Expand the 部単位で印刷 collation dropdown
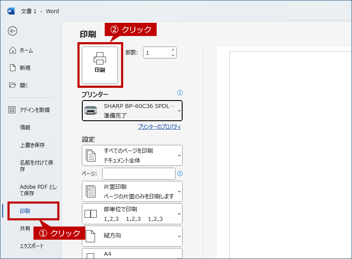The image size is (352, 259). click(x=132, y=214)
